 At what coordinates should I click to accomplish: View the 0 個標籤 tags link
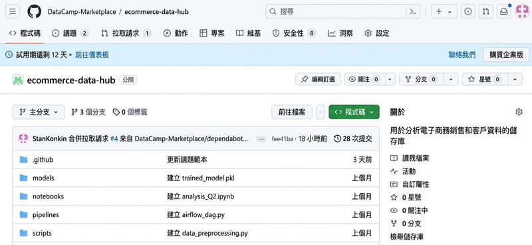click(130, 112)
